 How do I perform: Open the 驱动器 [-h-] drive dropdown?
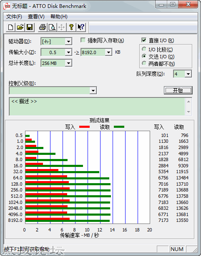(x=68, y=42)
